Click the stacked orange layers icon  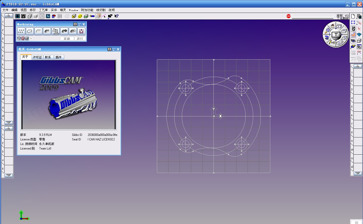[x=98, y=16]
